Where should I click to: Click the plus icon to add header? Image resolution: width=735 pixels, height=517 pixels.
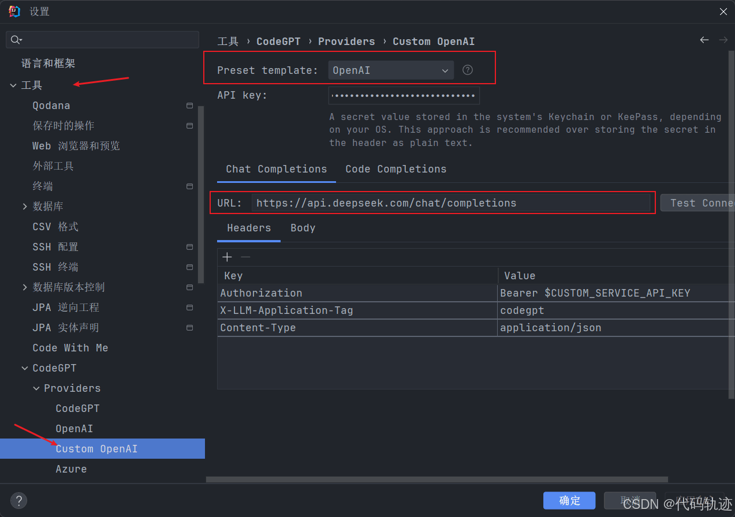227,257
